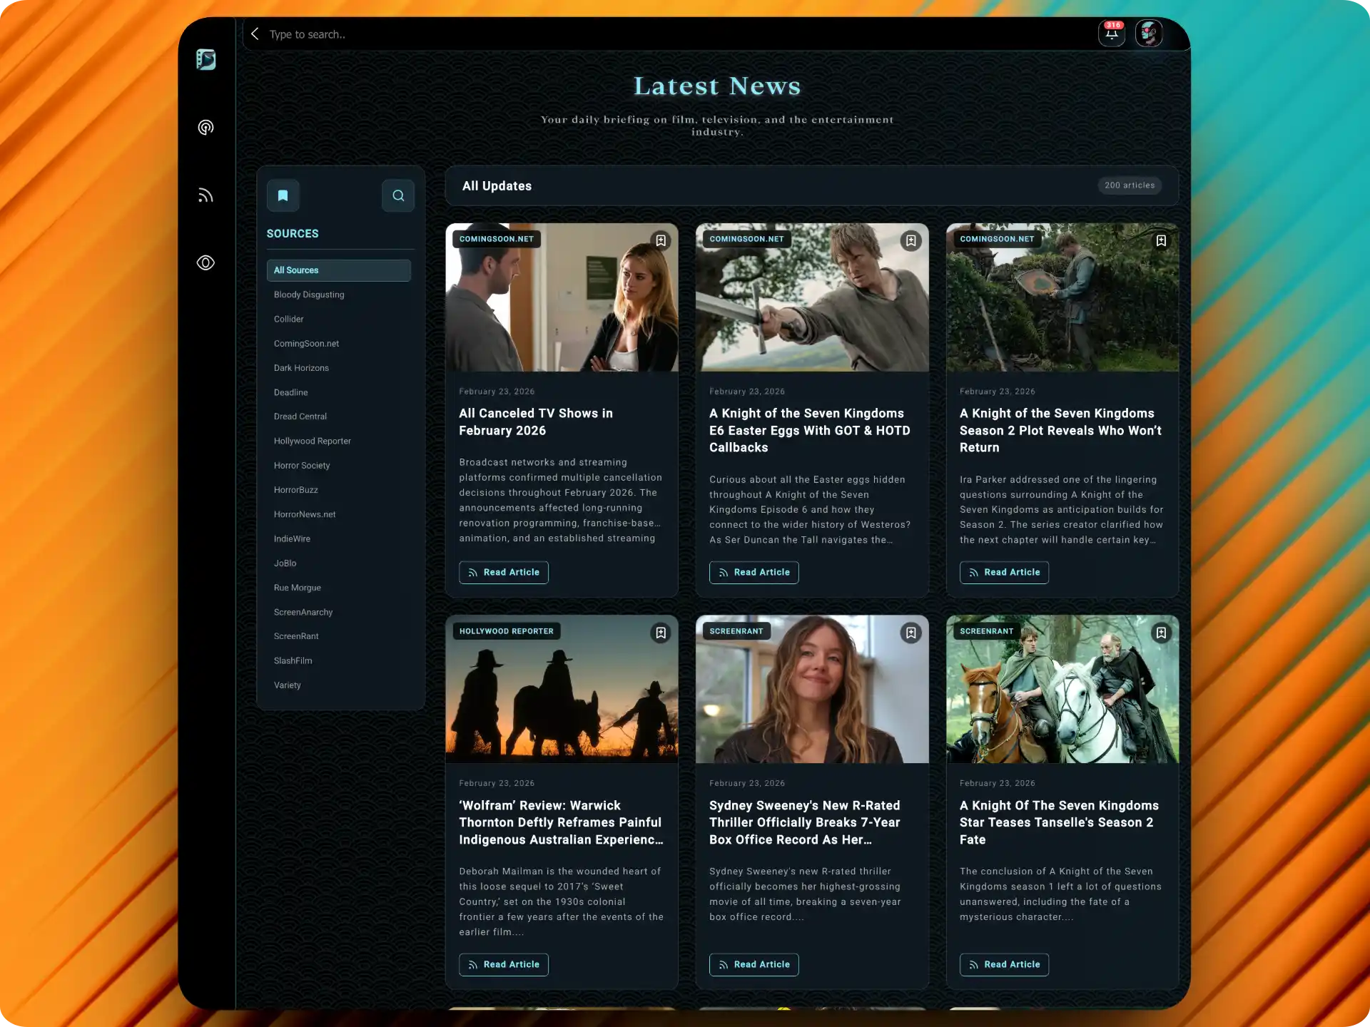Toggle the bookmark on the 'Wolfram' Review card

(661, 633)
